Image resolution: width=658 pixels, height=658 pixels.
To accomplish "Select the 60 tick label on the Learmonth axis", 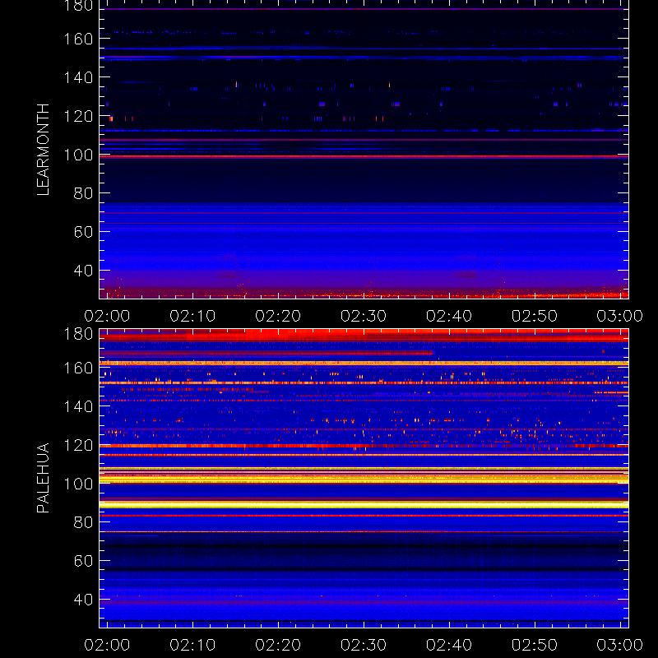I will [x=83, y=232].
